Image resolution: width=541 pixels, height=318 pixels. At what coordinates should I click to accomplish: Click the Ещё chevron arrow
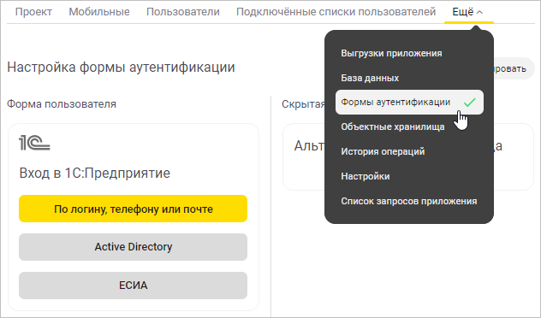[x=479, y=13]
